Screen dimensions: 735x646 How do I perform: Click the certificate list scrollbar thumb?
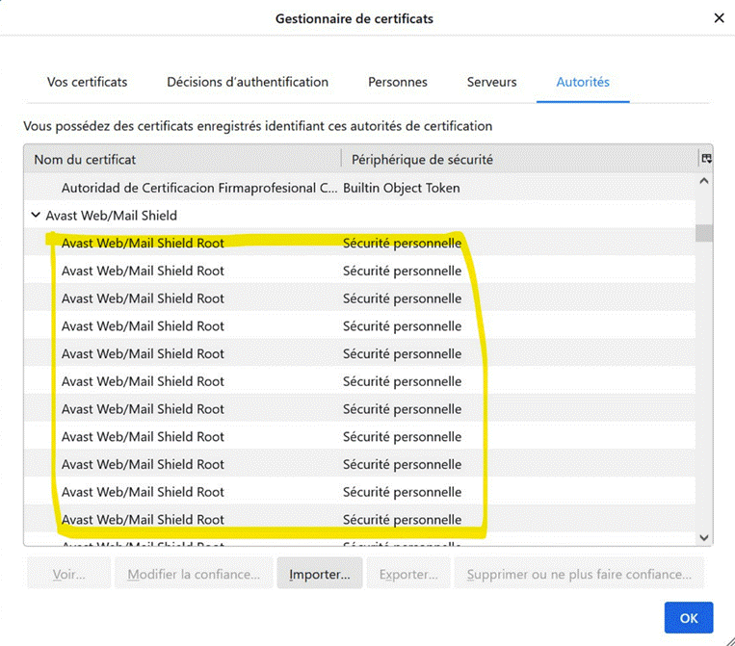pos(703,233)
